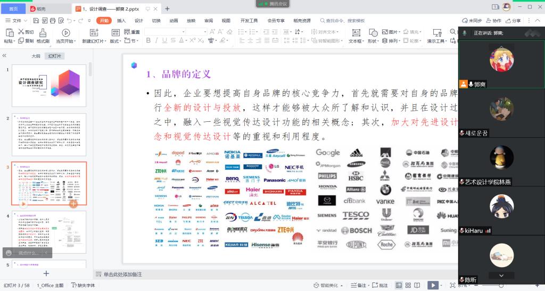Open the Design (设计) ribbon tab
Viewport: 545px width, 291px height.
click(x=139, y=21)
